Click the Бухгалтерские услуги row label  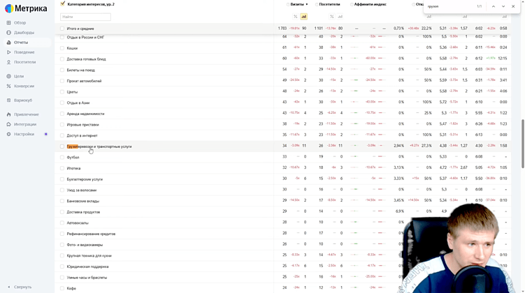coord(85,179)
